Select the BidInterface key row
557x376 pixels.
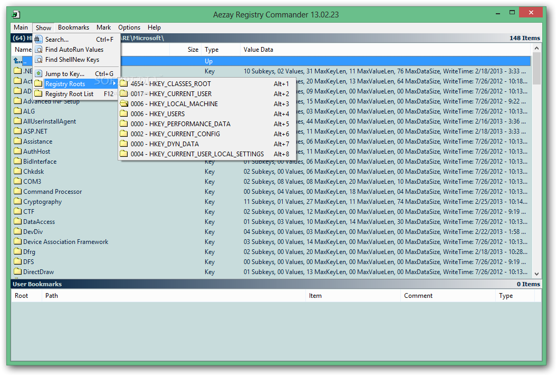[272, 162]
